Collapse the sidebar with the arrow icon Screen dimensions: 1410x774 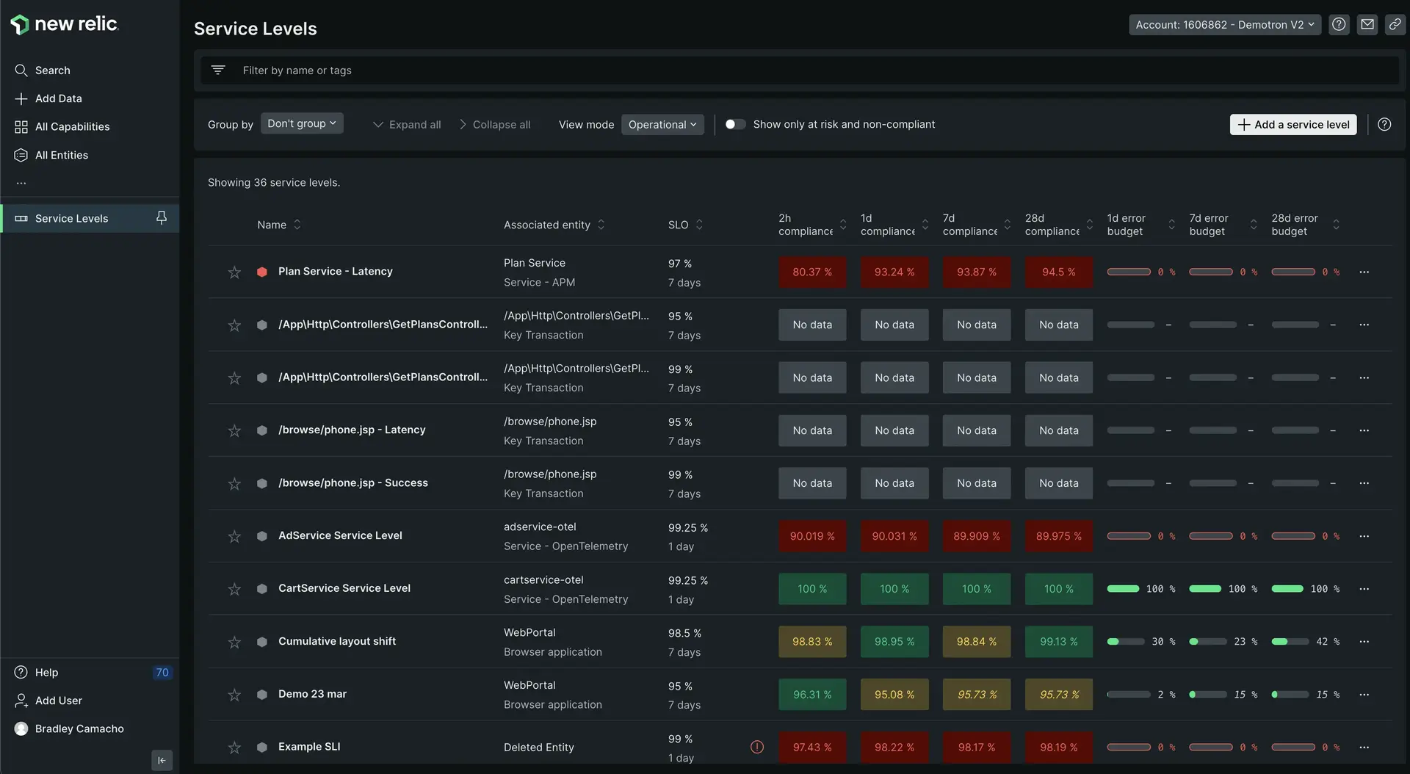coord(162,760)
